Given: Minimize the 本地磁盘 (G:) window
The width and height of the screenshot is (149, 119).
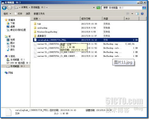Looking at the screenshot, I should 138,2.
